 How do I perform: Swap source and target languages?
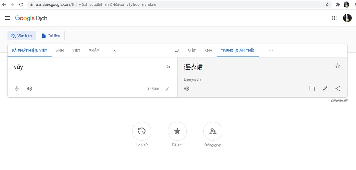pos(177,51)
